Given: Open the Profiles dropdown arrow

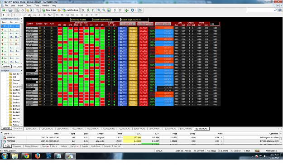Looking at the screenshot, I should [13, 10].
